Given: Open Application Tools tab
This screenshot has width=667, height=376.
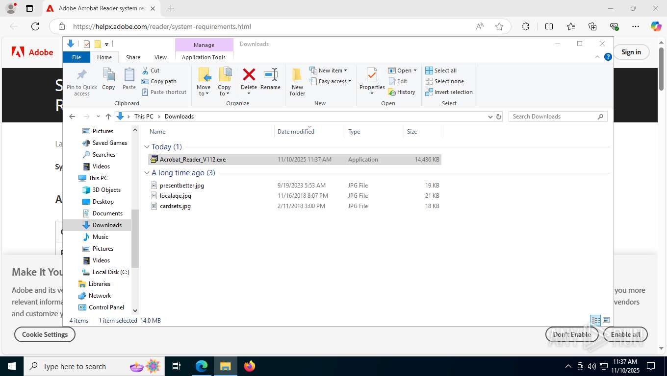Looking at the screenshot, I should [x=204, y=57].
